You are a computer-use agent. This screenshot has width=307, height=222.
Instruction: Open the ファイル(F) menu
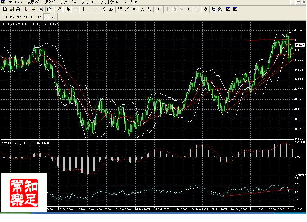click(14, 2)
